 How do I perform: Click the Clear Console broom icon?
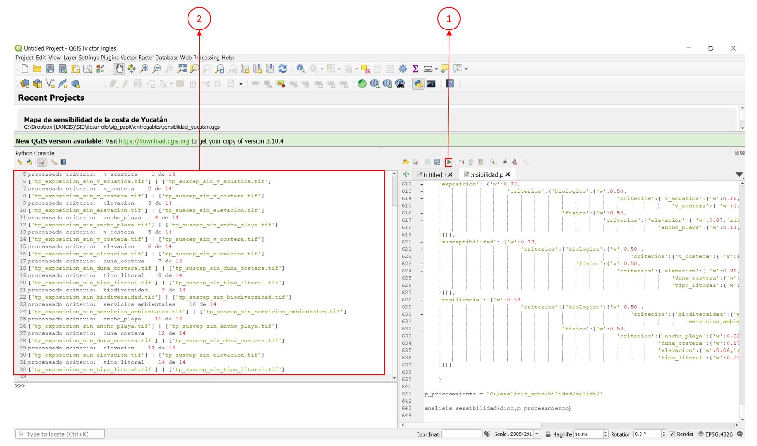click(x=20, y=162)
